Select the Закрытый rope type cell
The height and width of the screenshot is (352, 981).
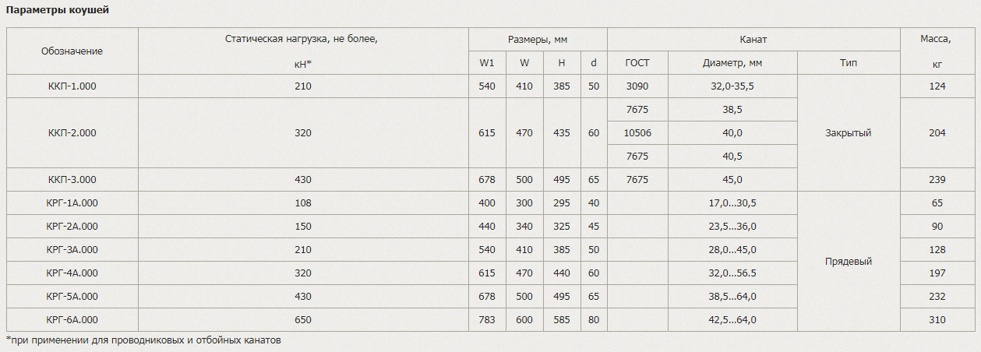pyautogui.click(x=849, y=133)
